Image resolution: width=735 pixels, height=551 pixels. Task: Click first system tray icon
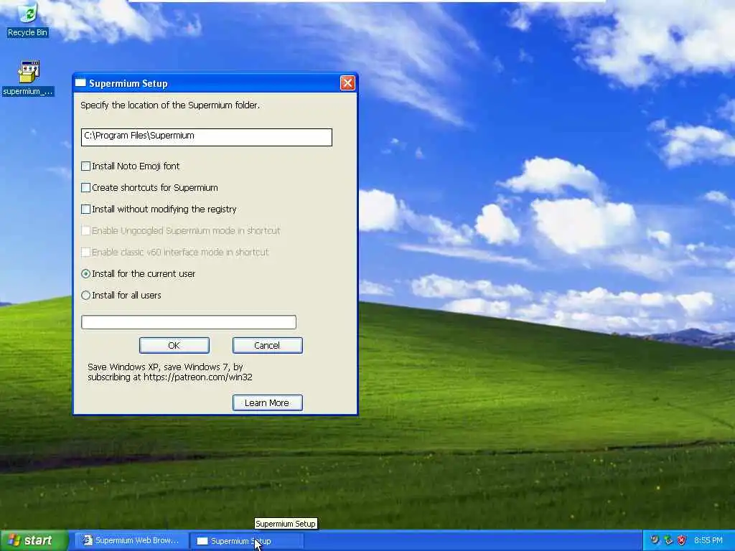tap(655, 540)
